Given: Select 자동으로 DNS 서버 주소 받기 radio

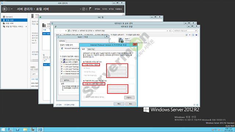Looking at the screenshot, I should coord(84,81).
